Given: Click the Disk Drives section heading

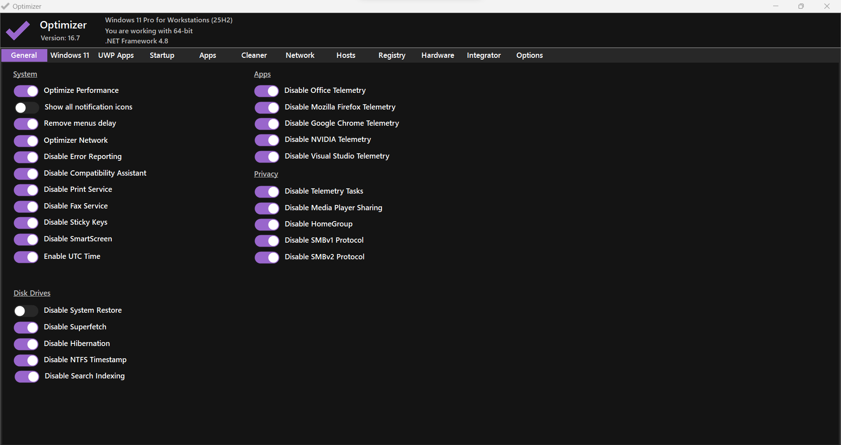Looking at the screenshot, I should (x=32, y=293).
